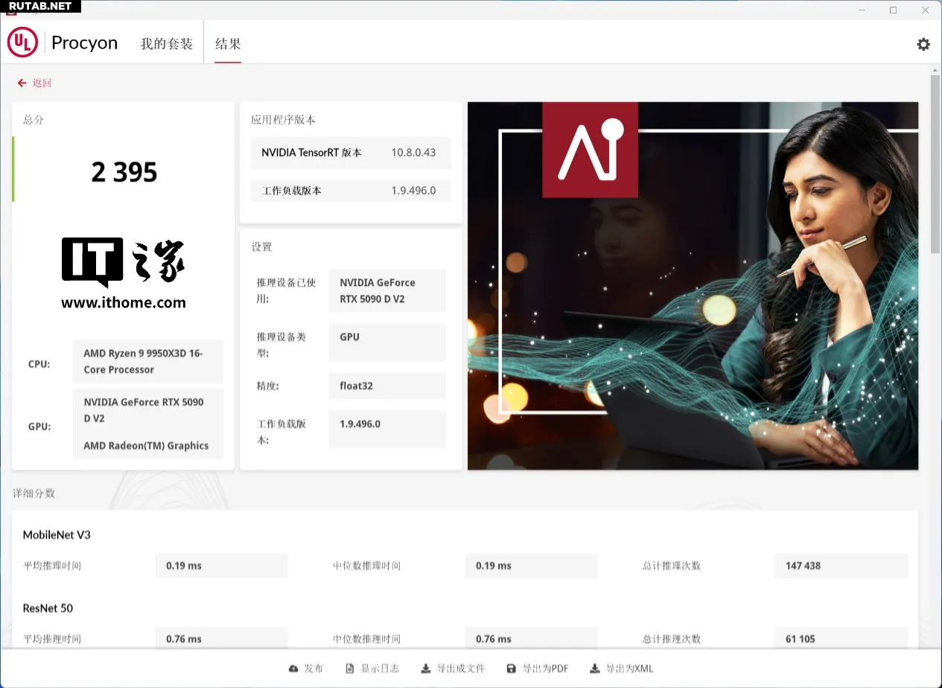Image resolution: width=942 pixels, height=688 pixels.
Task: Click the AMD Ryzen 9 9950X3D CPU field
Action: (x=148, y=361)
